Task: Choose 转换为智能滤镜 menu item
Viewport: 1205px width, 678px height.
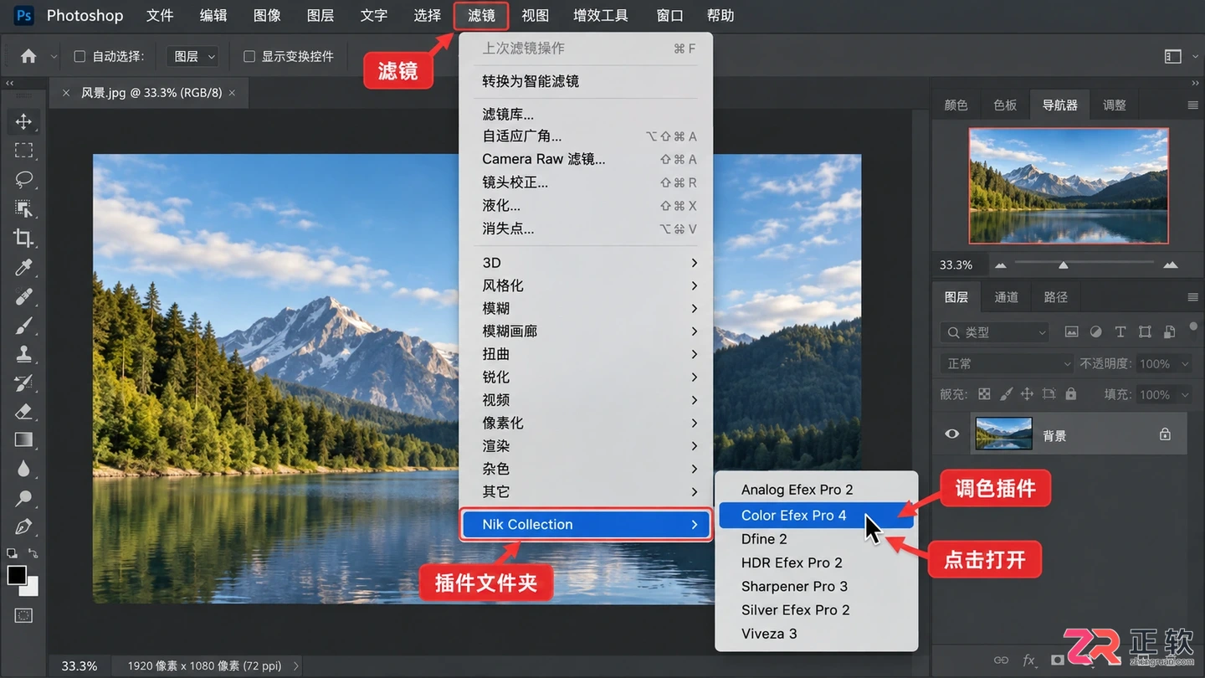Action: coord(586,81)
